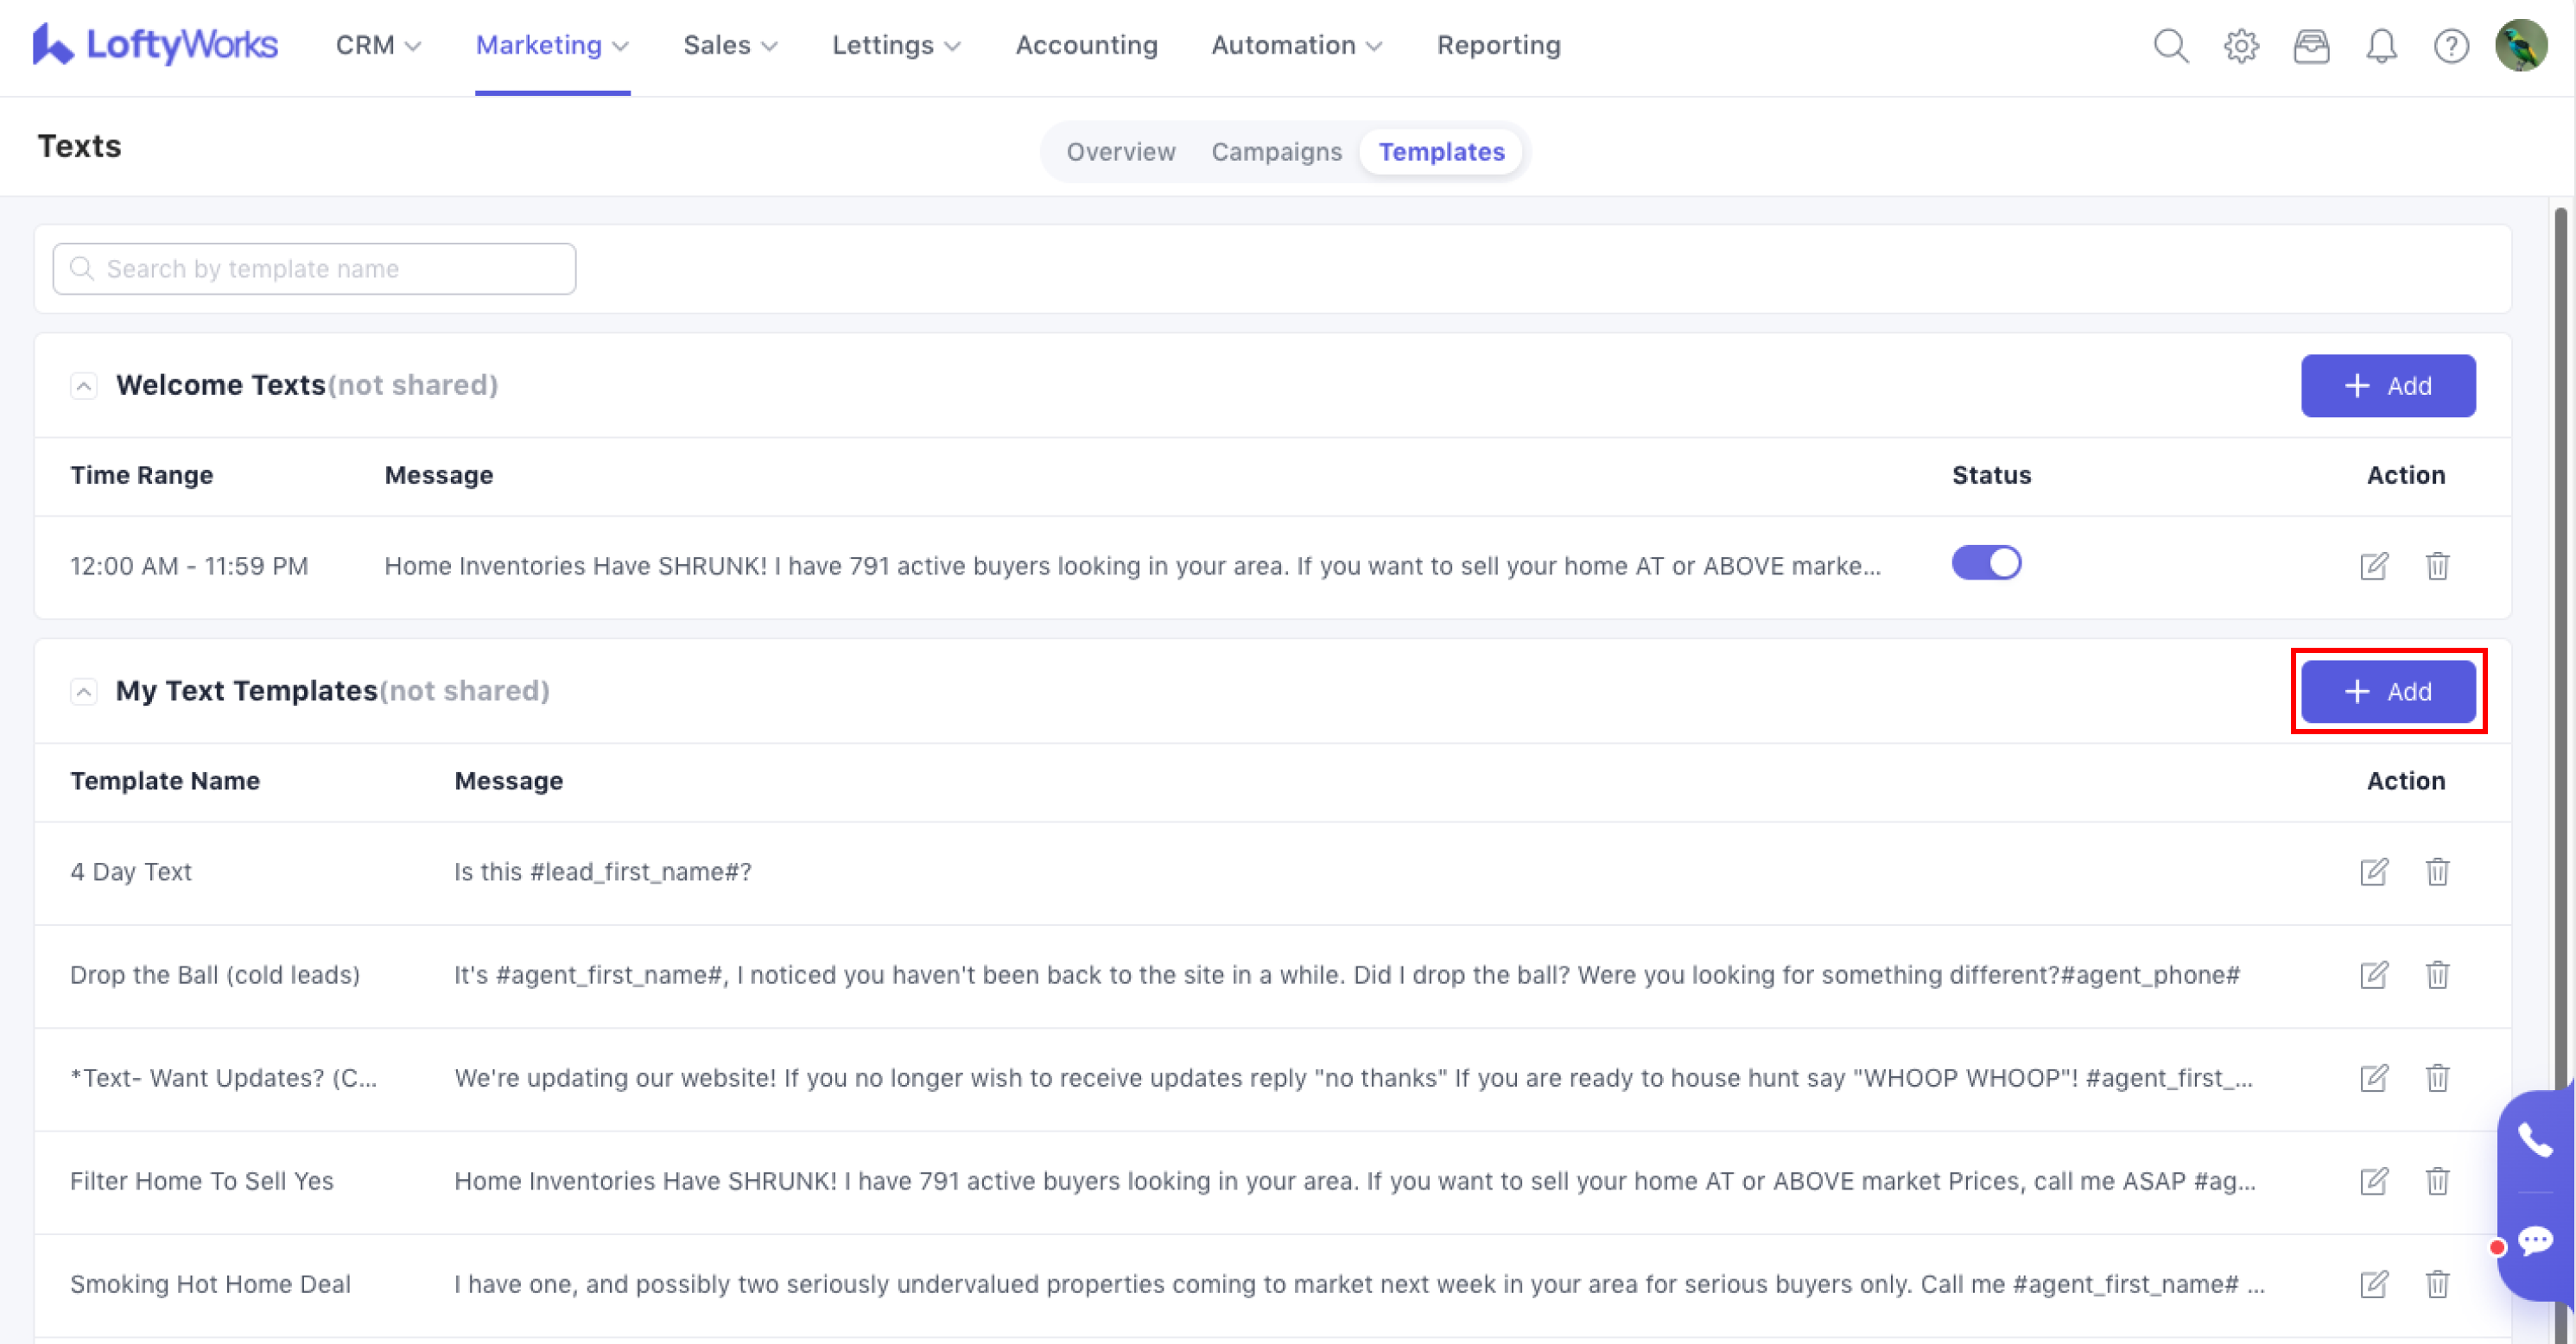Add a new Welcome Text
This screenshot has width=2576, height=1344.
(x=2387, y=386)
